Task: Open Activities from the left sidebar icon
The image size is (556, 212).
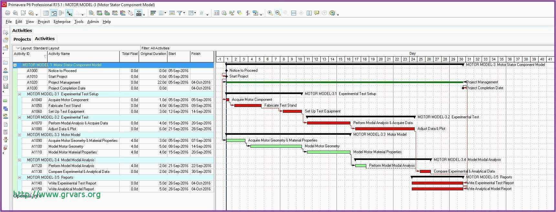Action: pos(5,101)
